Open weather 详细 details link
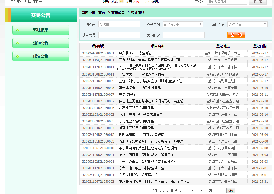This screenshot has height=194, width=274. [155, 2]
